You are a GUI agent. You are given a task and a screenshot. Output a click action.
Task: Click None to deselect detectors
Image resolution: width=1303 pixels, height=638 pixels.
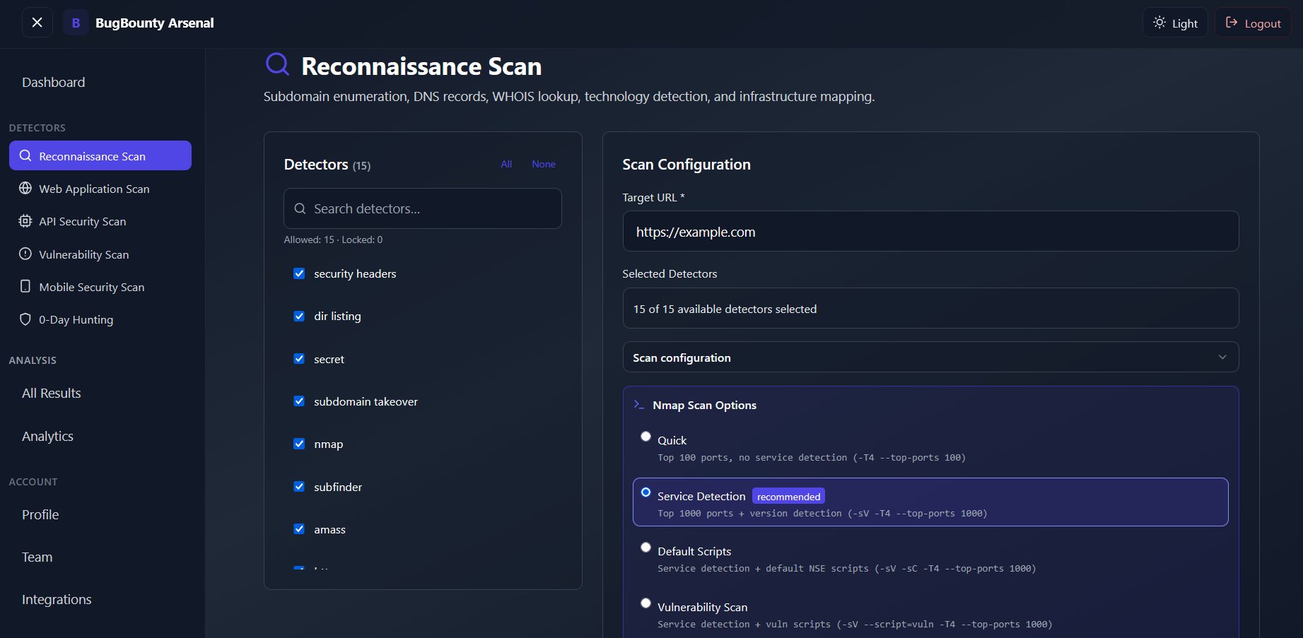(544, 164)
